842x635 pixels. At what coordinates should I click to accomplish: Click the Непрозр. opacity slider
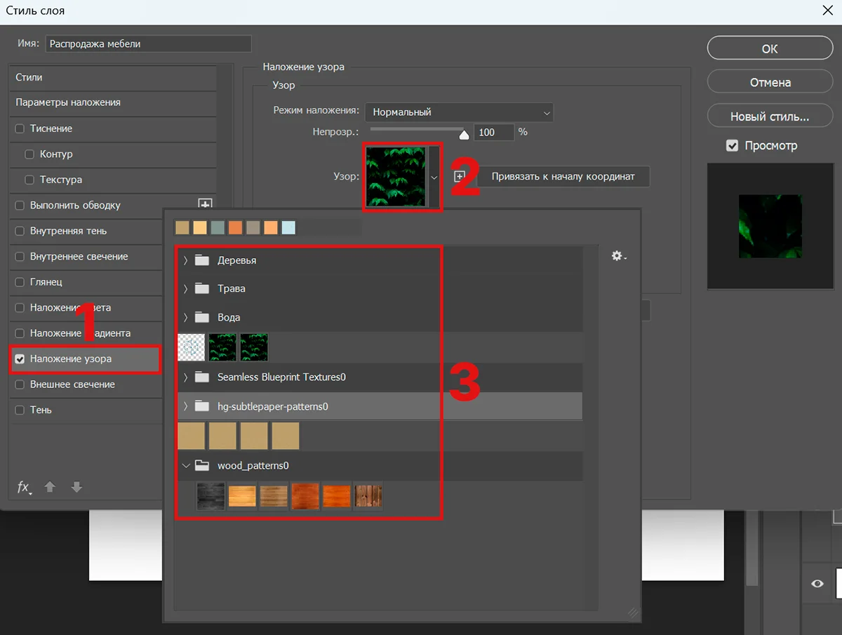(x=419, y=131)
